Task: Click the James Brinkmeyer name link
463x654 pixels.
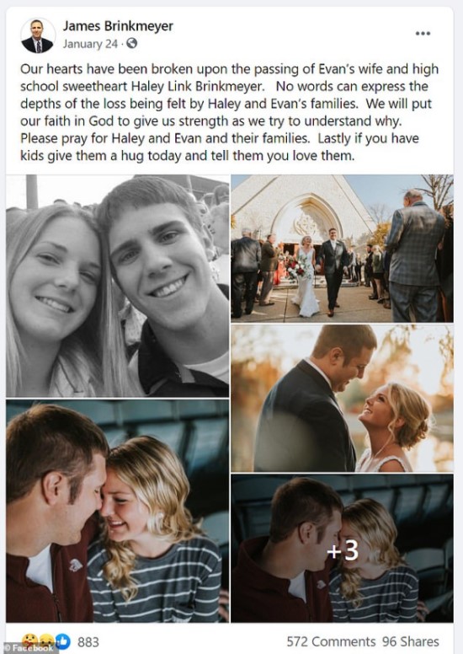Action: pos(118,26)
